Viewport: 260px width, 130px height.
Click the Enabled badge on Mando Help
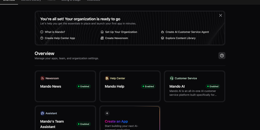[x=148, y=86]
